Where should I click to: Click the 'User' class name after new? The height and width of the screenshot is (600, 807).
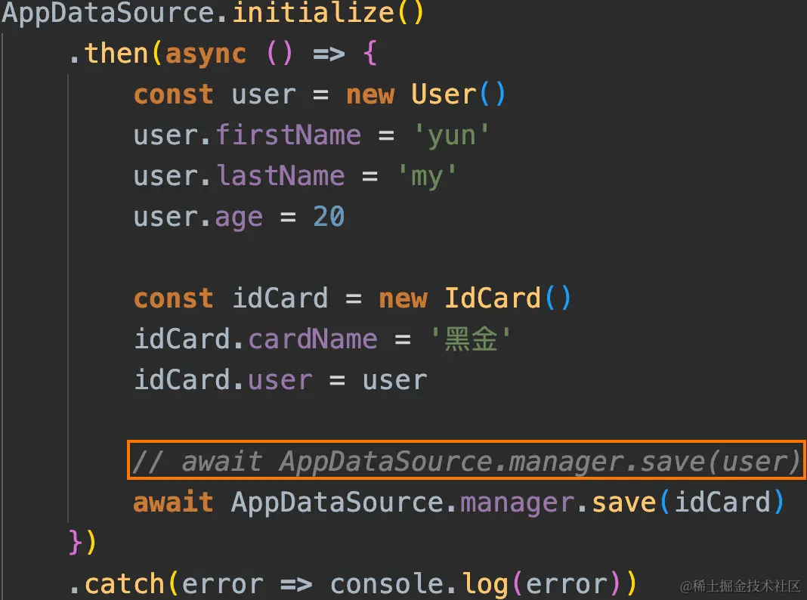tap(444, 94)
